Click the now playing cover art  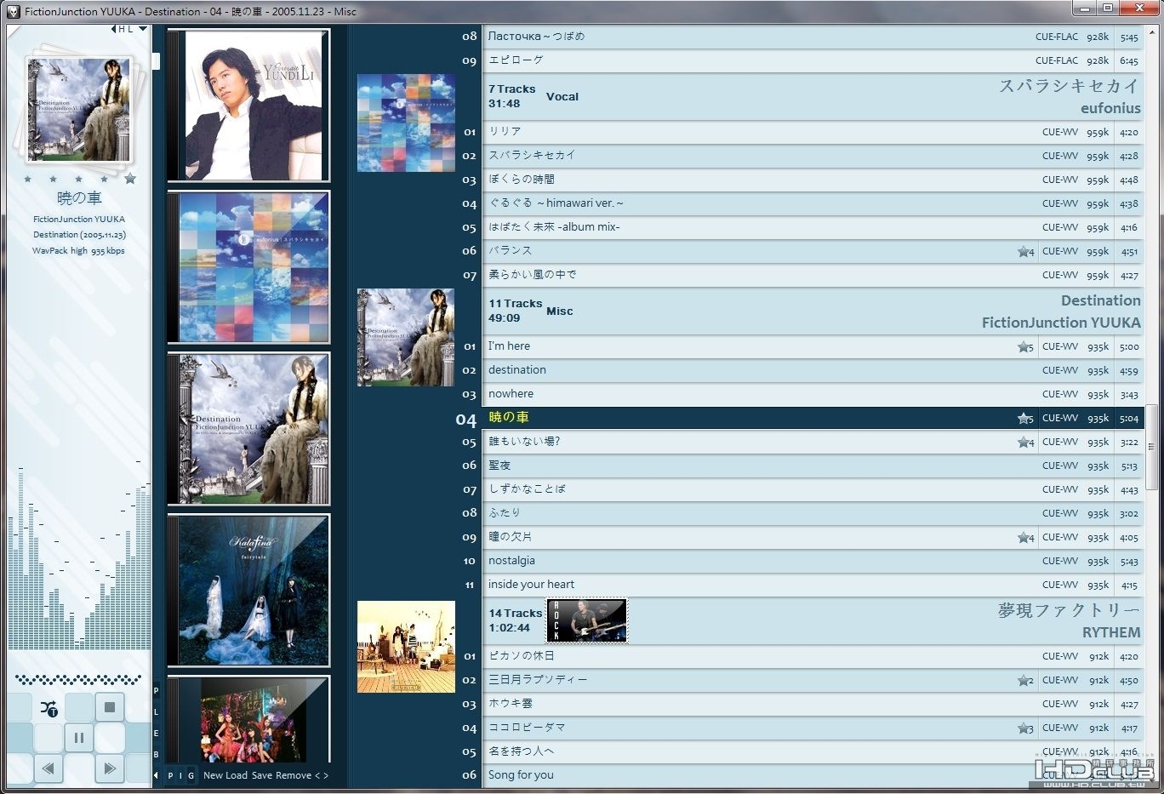79,109
